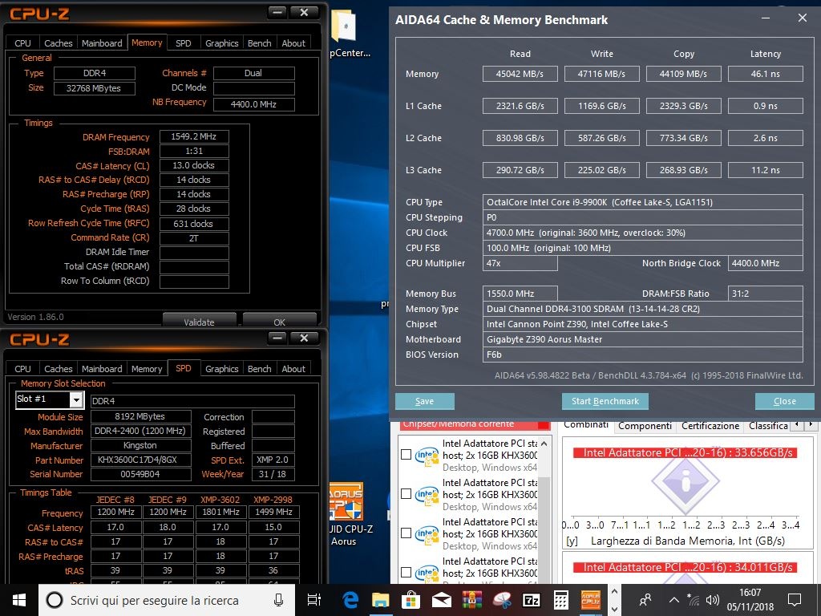
Task: Open the Mail app from the taskbar
Action: [442, 600]
